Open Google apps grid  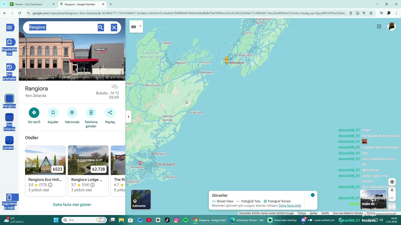(379, 27)
